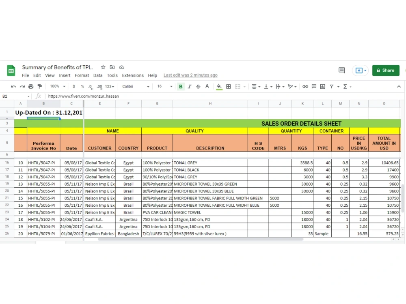Screen dimensions: 406x304
Task: Open the Name box dropdown arrow
Action: point(28,96)
